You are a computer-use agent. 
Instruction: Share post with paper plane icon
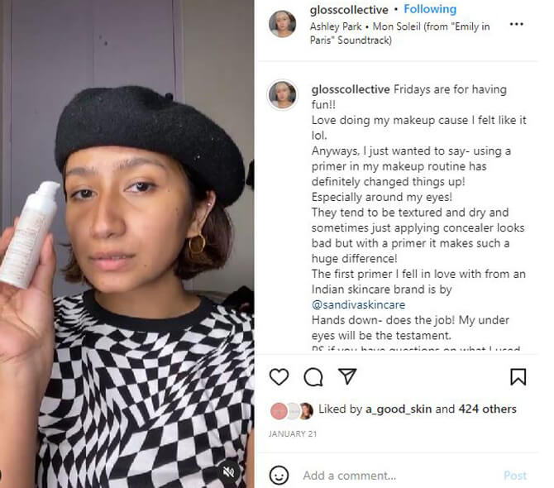click(347, 376)
